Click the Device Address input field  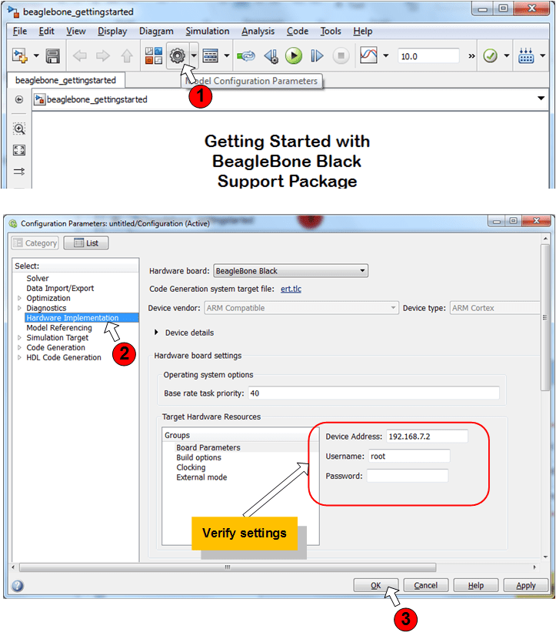coord(426,437)
